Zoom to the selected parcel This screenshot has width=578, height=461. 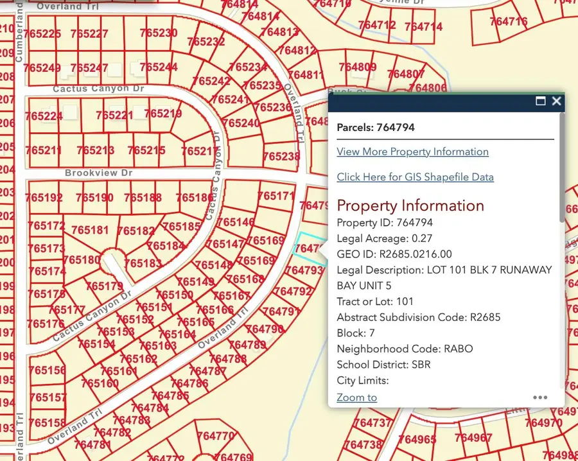pyautogui.click(x=356, y=397)
